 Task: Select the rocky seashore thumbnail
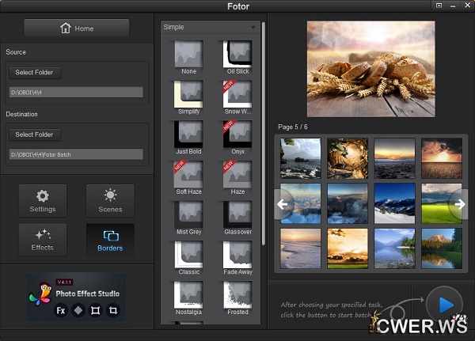(x=301, y=158)
